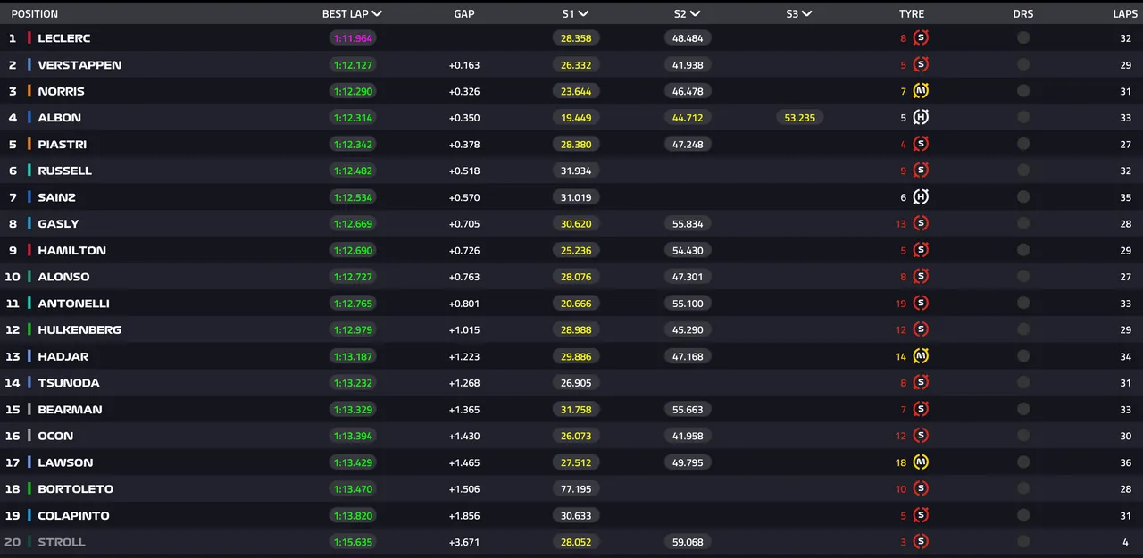Expand the S1 column dropdown chevron
This screenshot has height=558, width=1143.
tap(583, 14)
